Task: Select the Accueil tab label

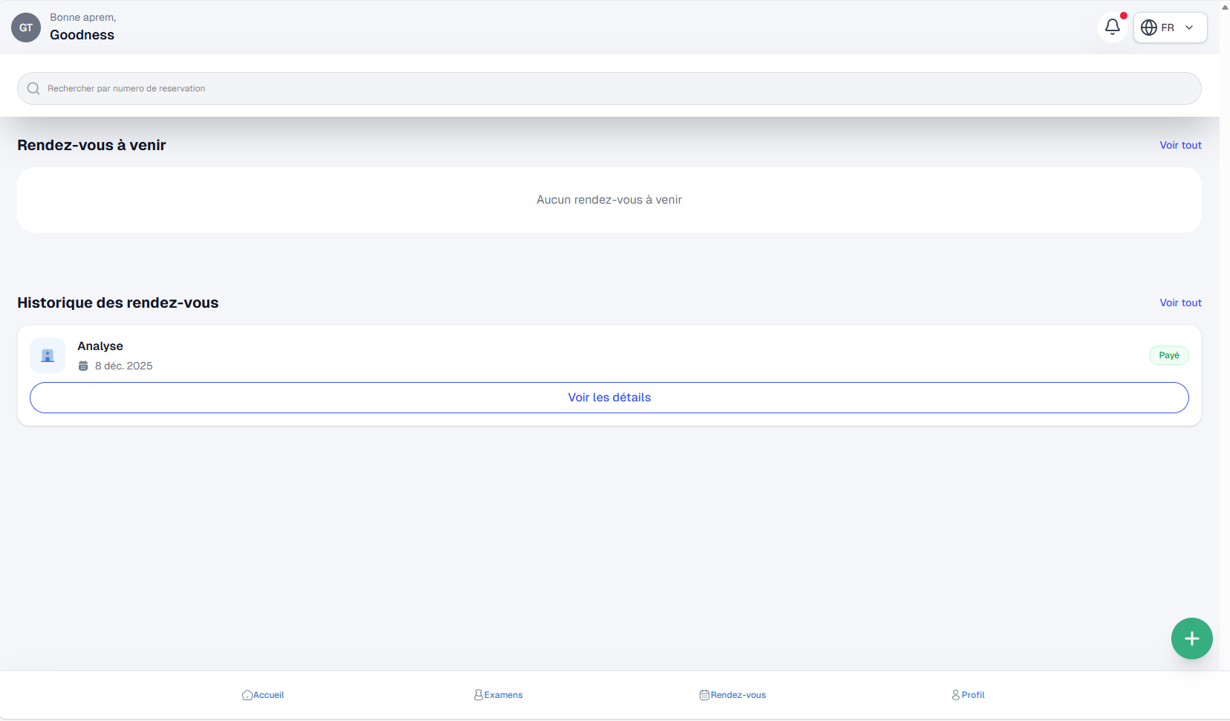Action: pyautogui.click(x=269, y=695)
